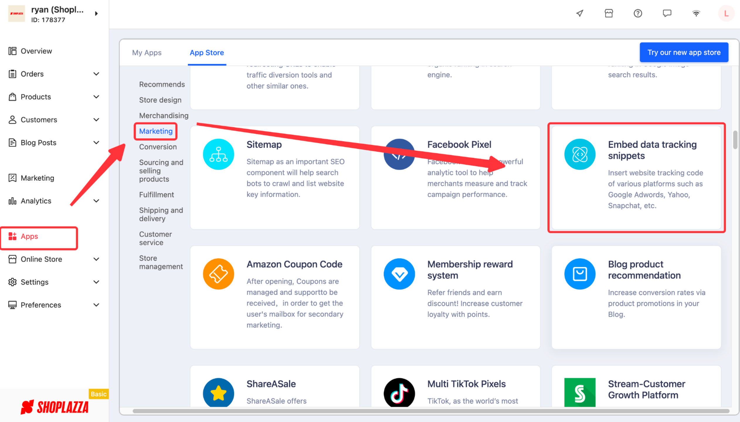This screenshot has width=740, height=422.
Task: Select the Store design category
Action: (x=160, y=100)
